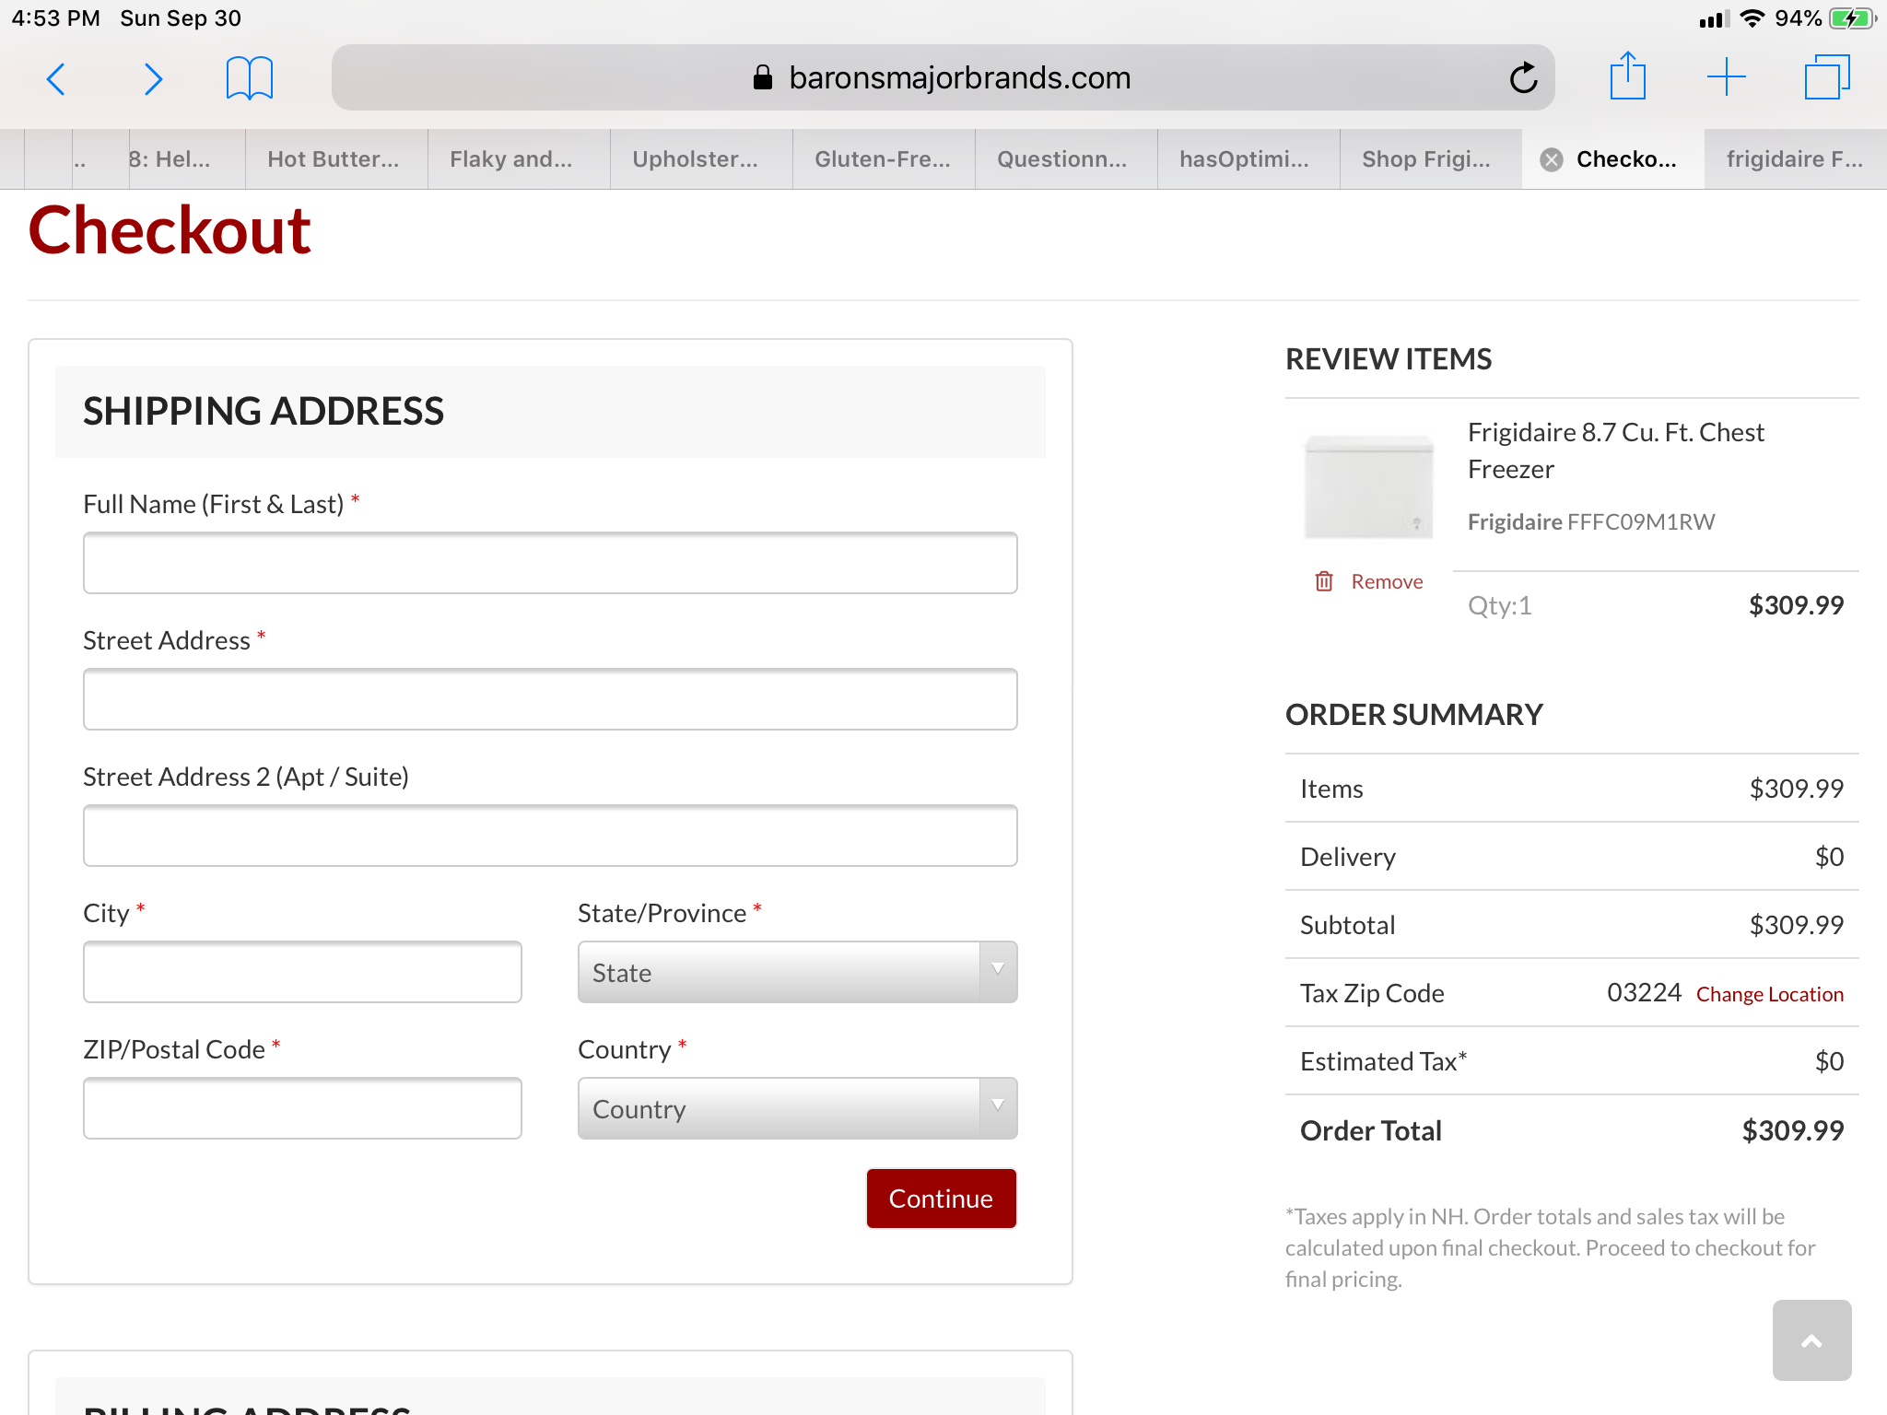Viewport: 1887px width, 1415px height.
Task: Open the Country dropdown
Action: click(x=797, y=1108)
